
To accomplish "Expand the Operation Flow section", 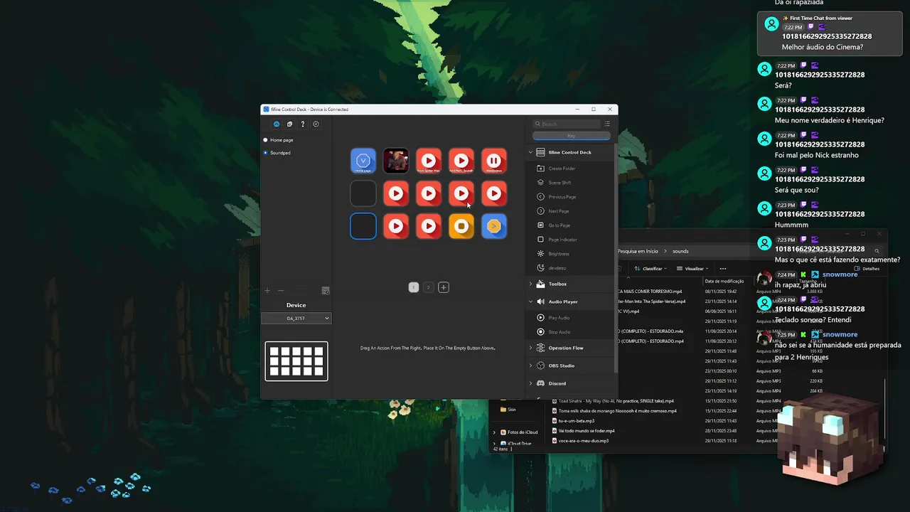I will click(x=530, y=348).
